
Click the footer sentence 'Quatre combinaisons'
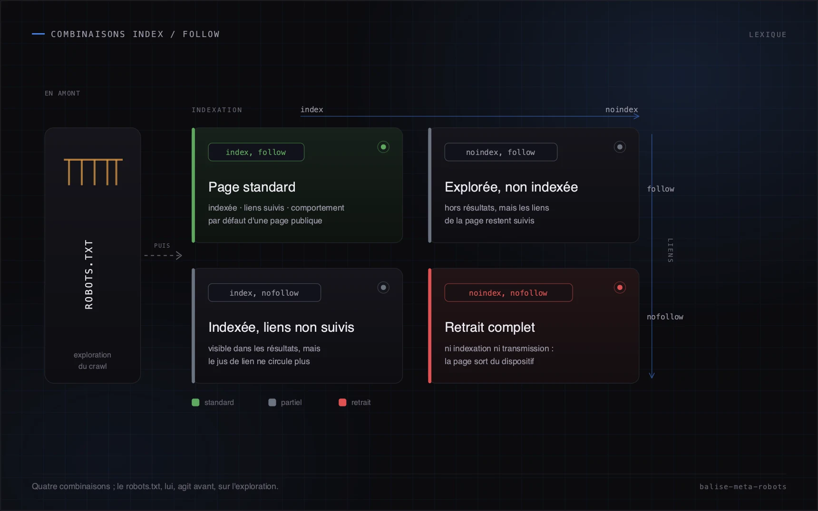click(155, 486)
